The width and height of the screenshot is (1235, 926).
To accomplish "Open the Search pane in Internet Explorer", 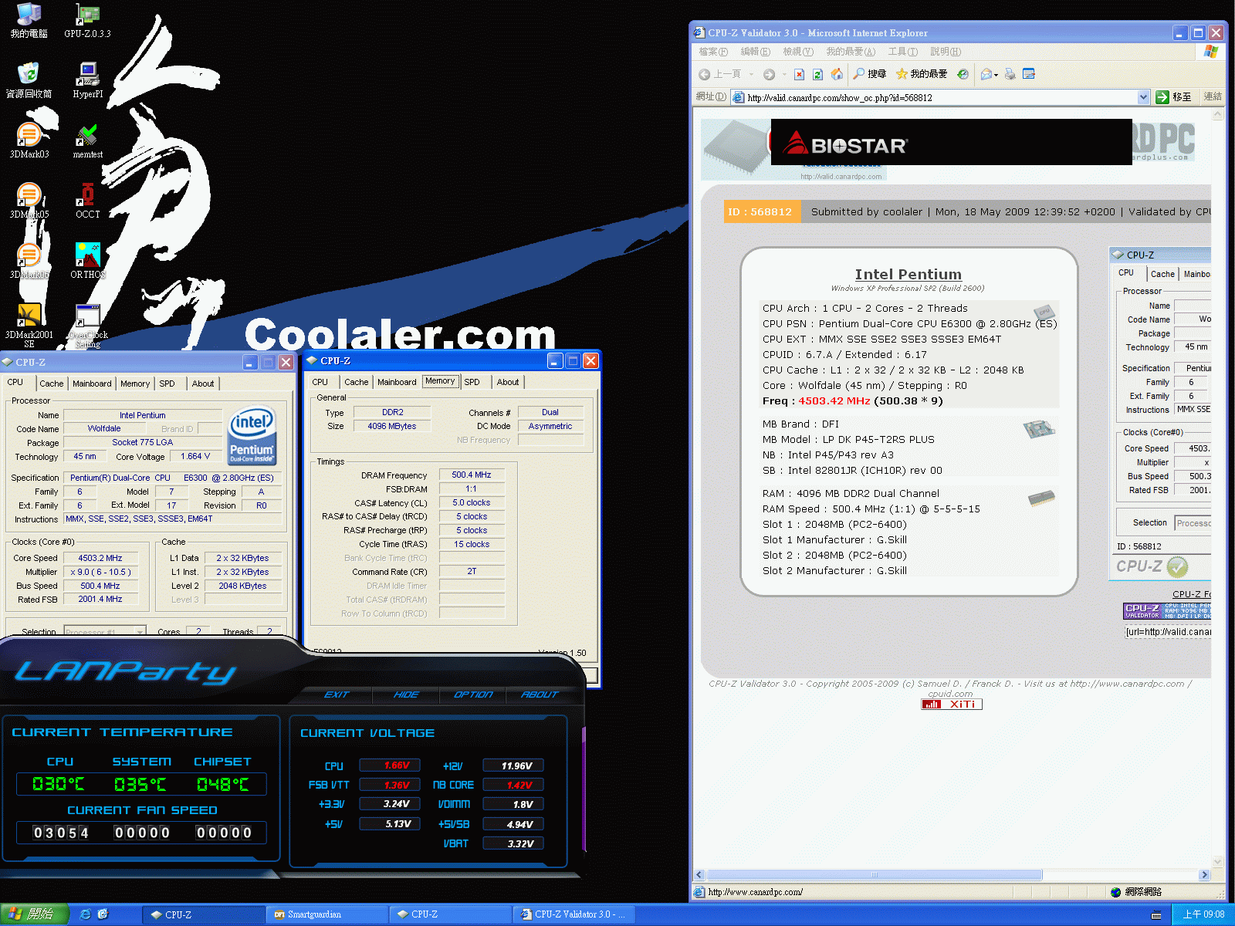I will [x=870, y=74].
